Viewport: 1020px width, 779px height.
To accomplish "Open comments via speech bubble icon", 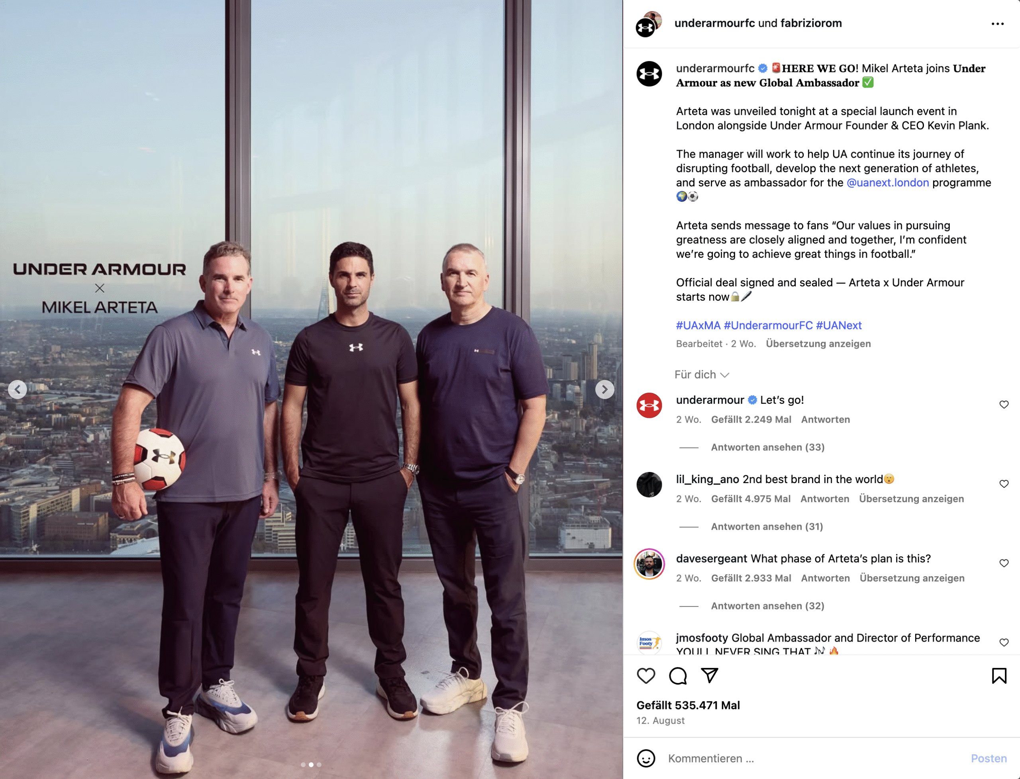I will tap(678, 675).
